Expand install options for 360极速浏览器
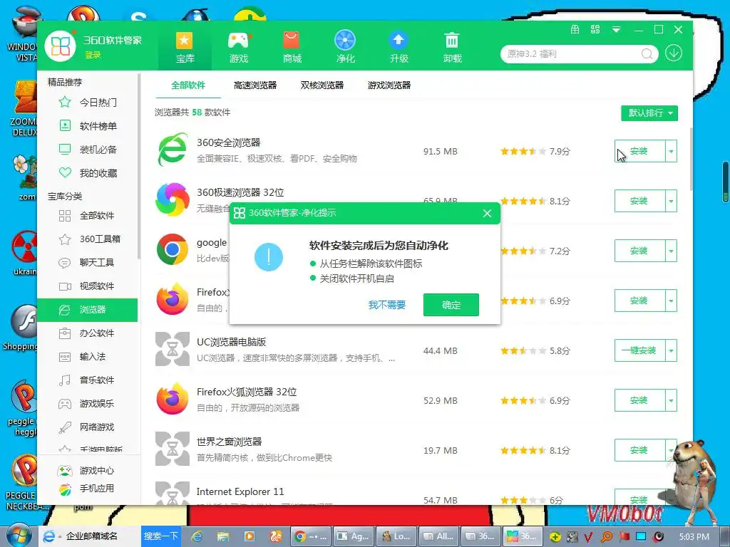Viewport: 730px width, 547px height. pyautogui.click(x=671, y=201)
